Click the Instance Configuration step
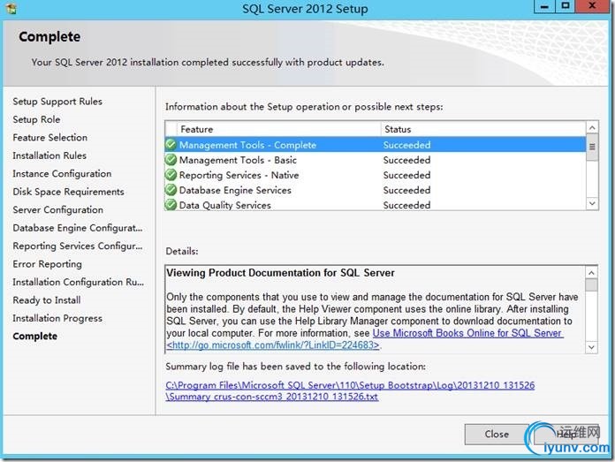The width and height of the screenshot is (615, 462). pos(62,173)
